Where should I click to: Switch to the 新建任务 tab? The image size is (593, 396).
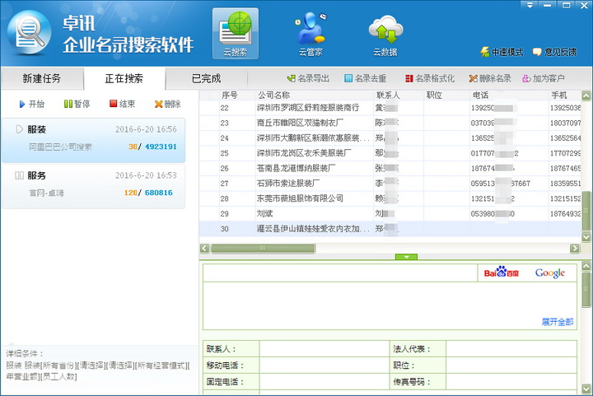[x=41, y=79]
